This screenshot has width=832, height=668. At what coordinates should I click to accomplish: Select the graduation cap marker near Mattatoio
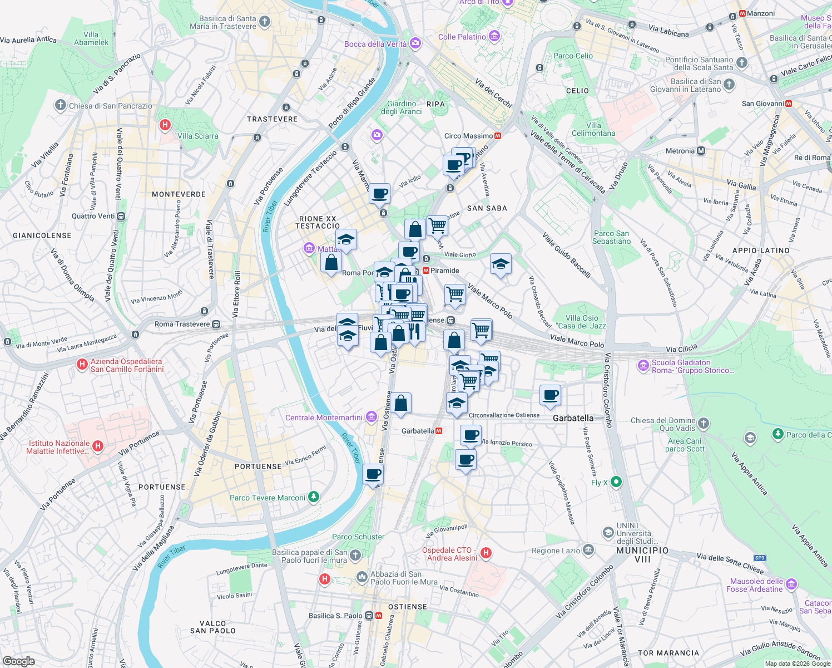point(345,240)
